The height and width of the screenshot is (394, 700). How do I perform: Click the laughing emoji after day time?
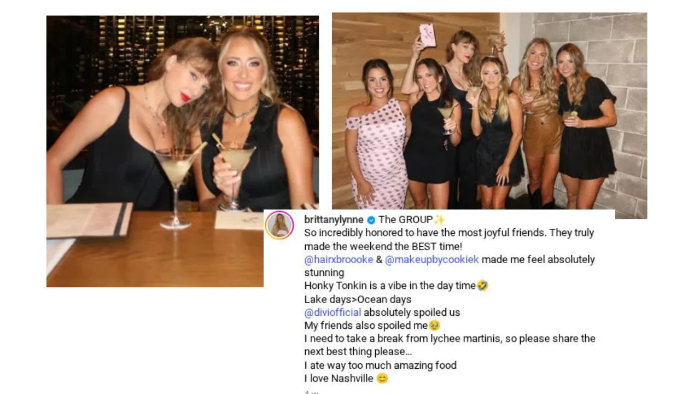(482, 286)
